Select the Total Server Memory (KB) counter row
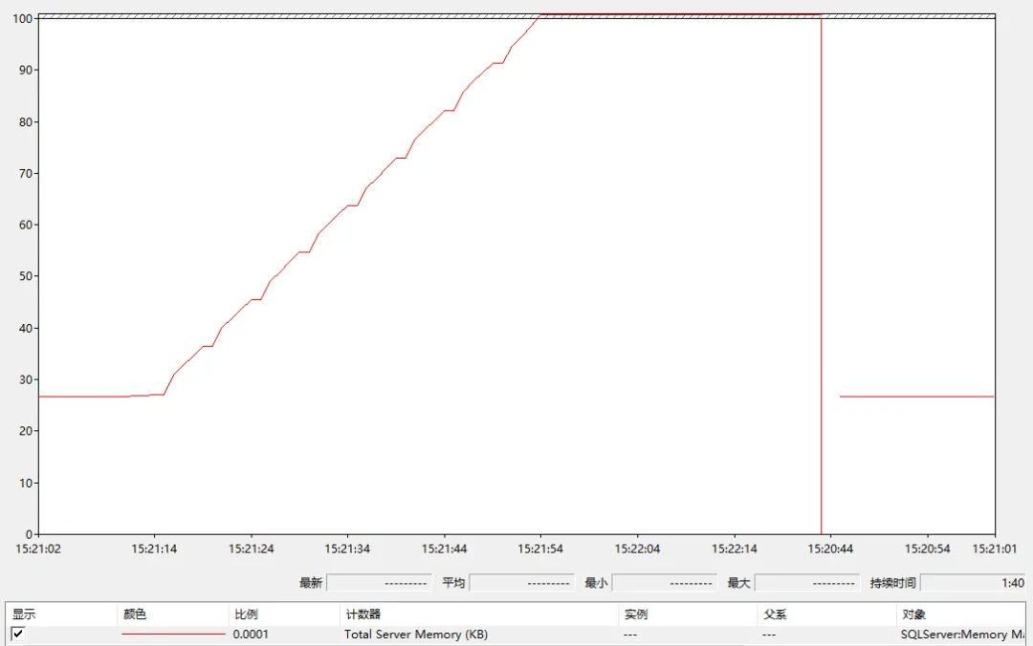 pos(516,635)
